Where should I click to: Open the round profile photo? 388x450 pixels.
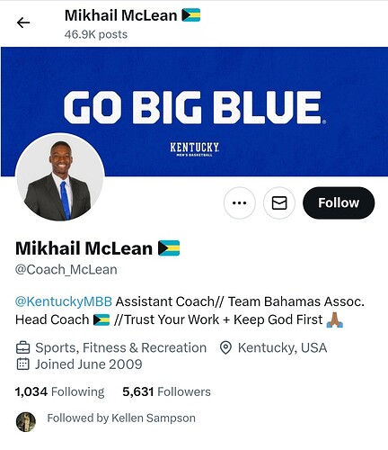(60, 177)
